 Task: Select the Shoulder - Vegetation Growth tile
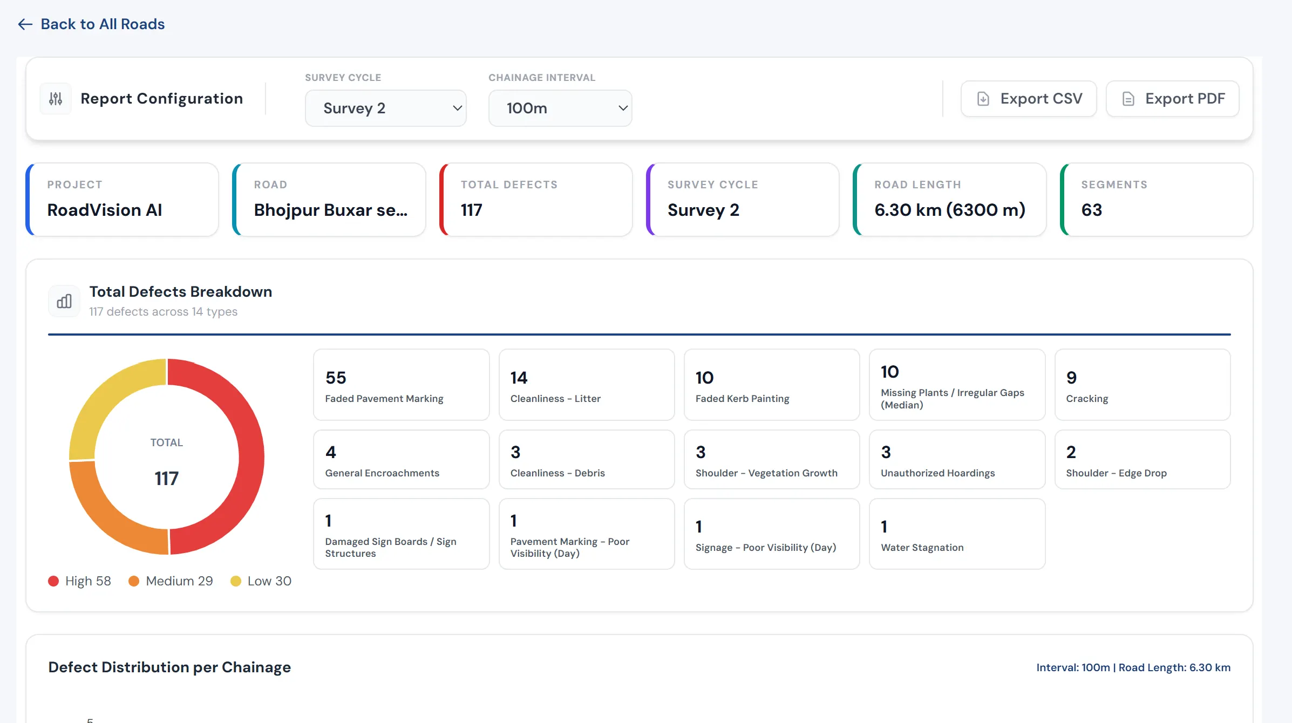pos(772,460)
